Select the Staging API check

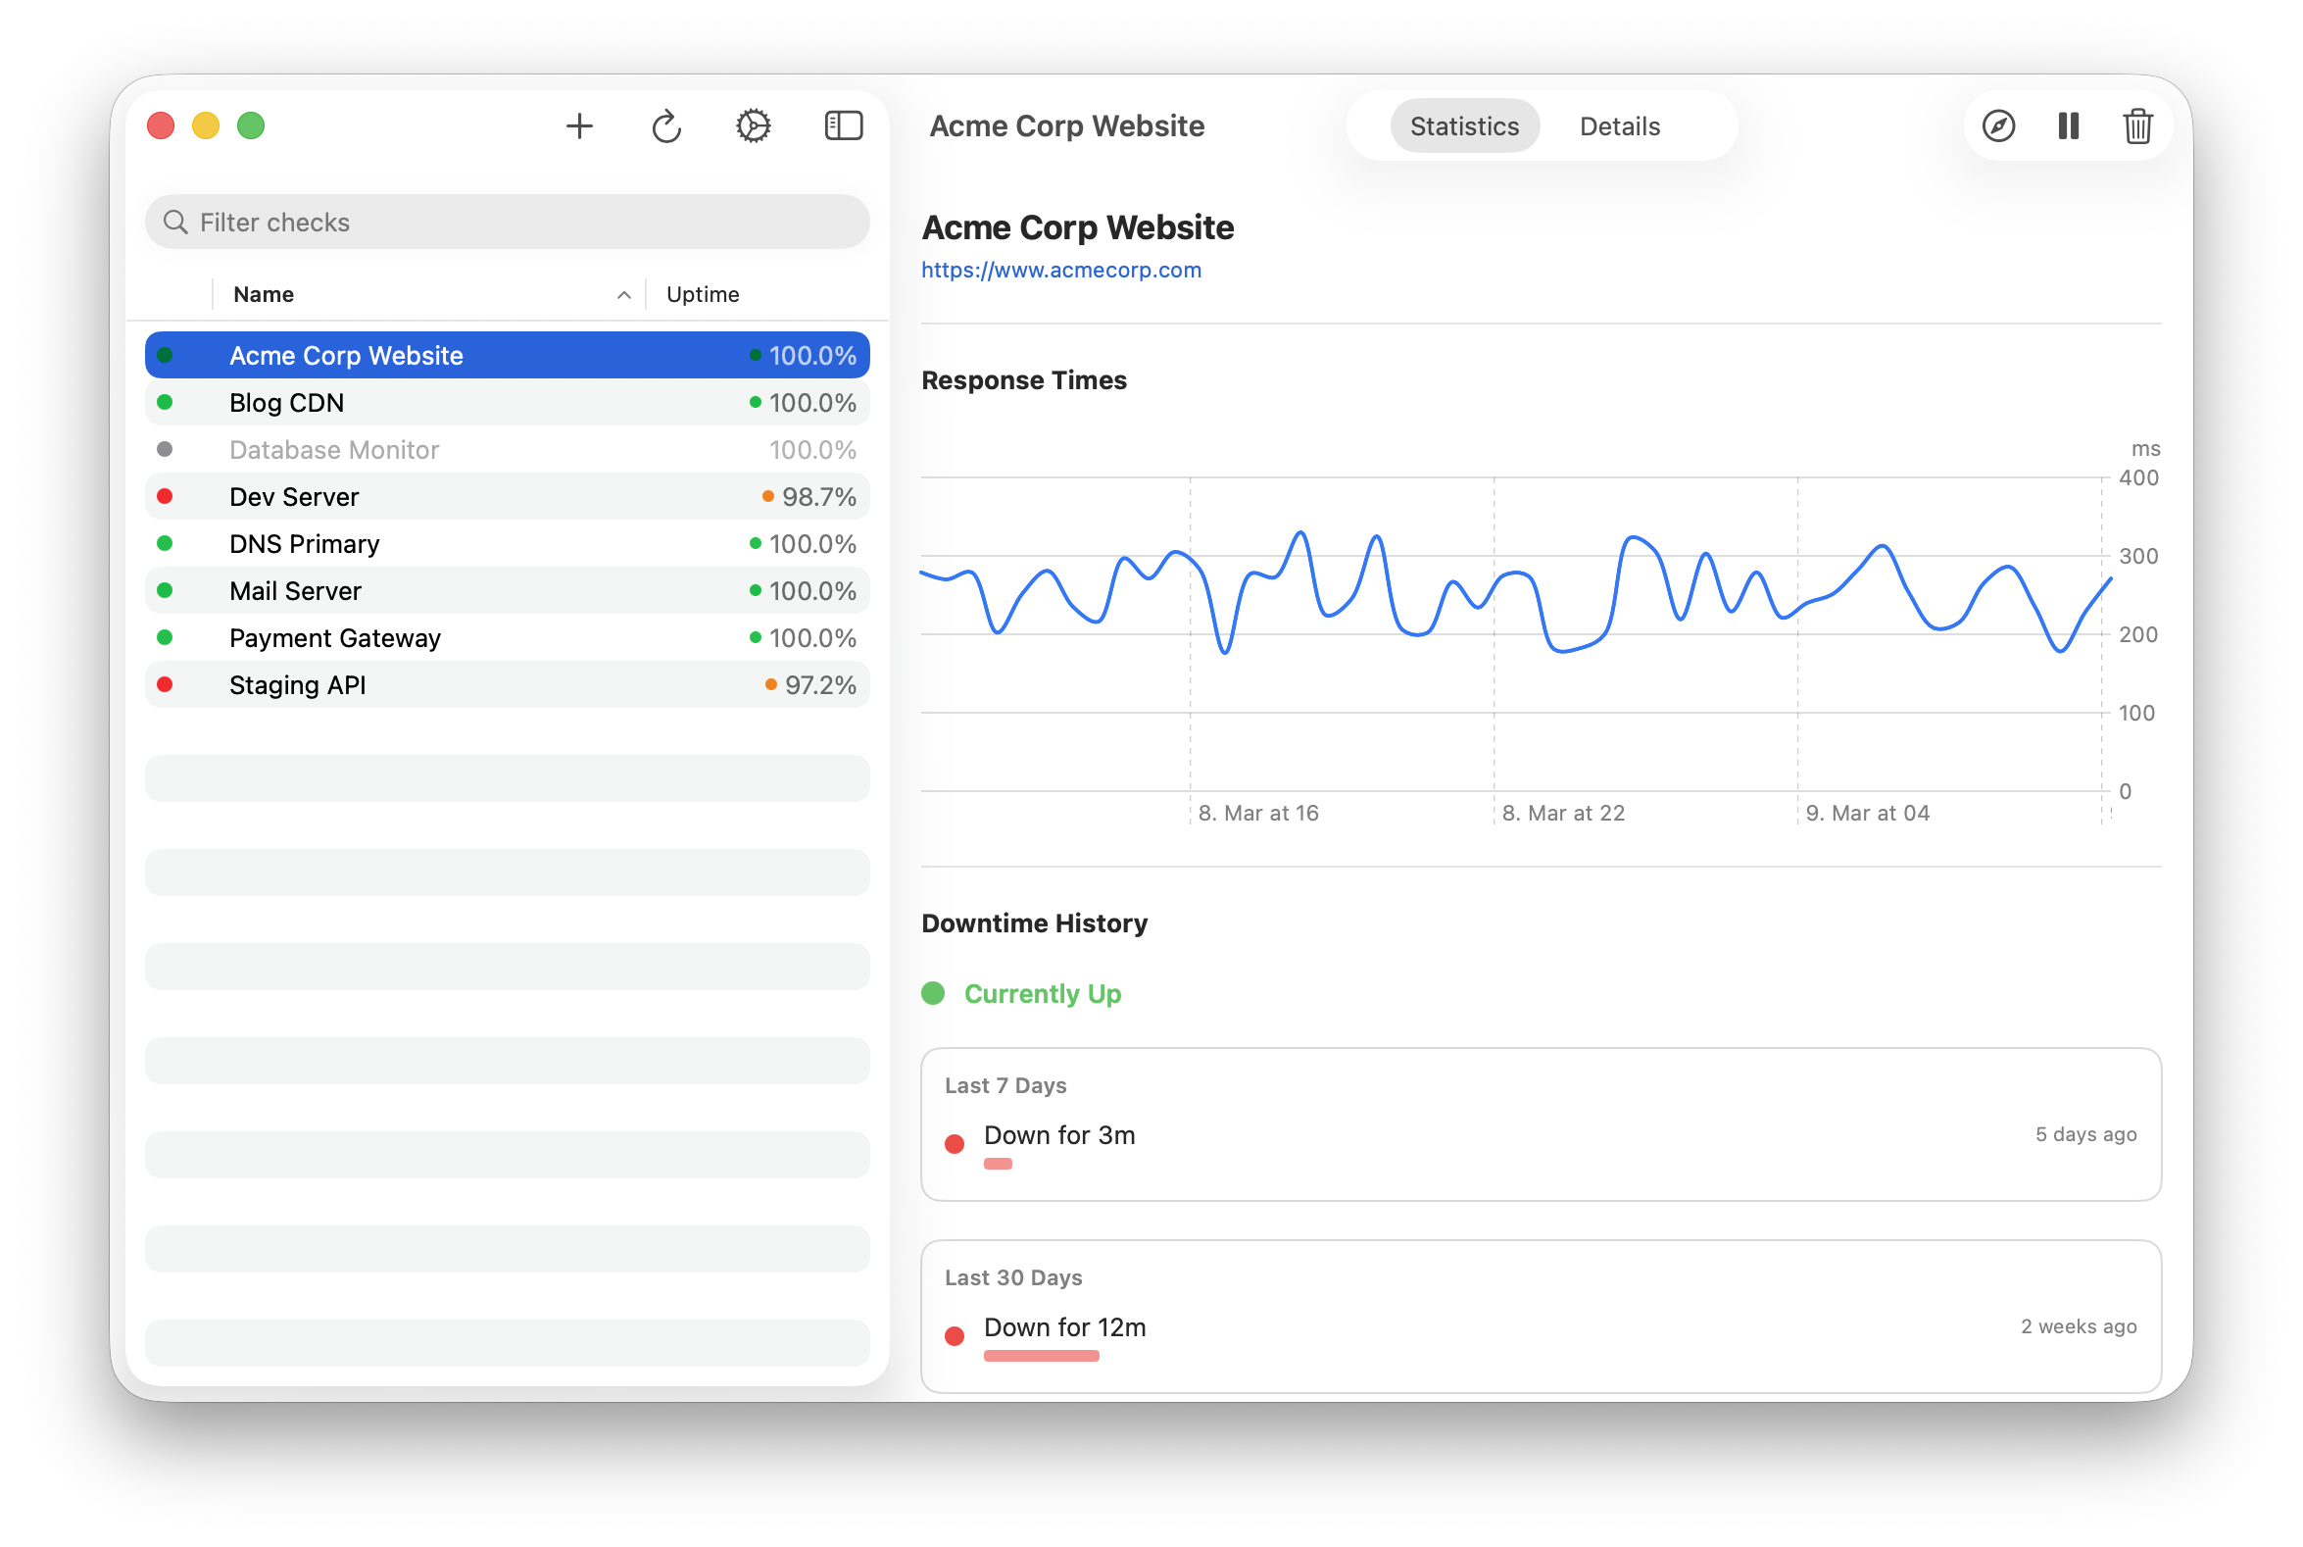pyautogui.click(x=297, y=685)
